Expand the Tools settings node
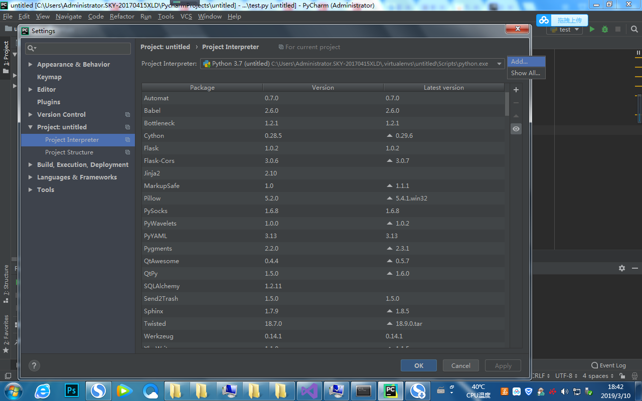The image size is (642, 401). [x=31, y=190]
